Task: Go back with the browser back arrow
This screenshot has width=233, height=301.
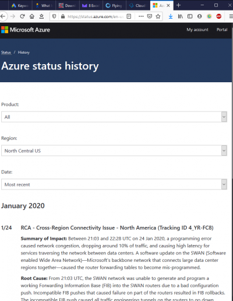Action: click(3, 16)
